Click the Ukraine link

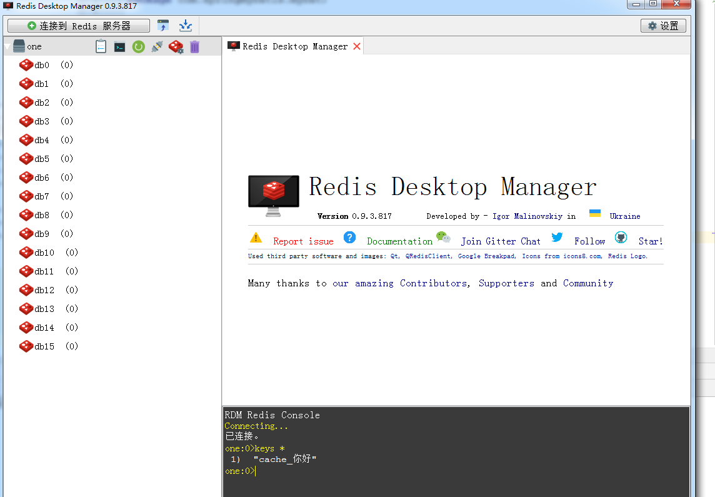pos(625,216)
